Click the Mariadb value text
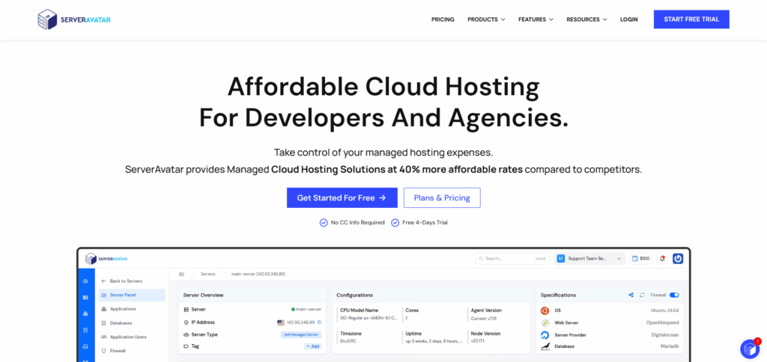The width and height of the screenshot is (767, 362). [x=670, y=346]
